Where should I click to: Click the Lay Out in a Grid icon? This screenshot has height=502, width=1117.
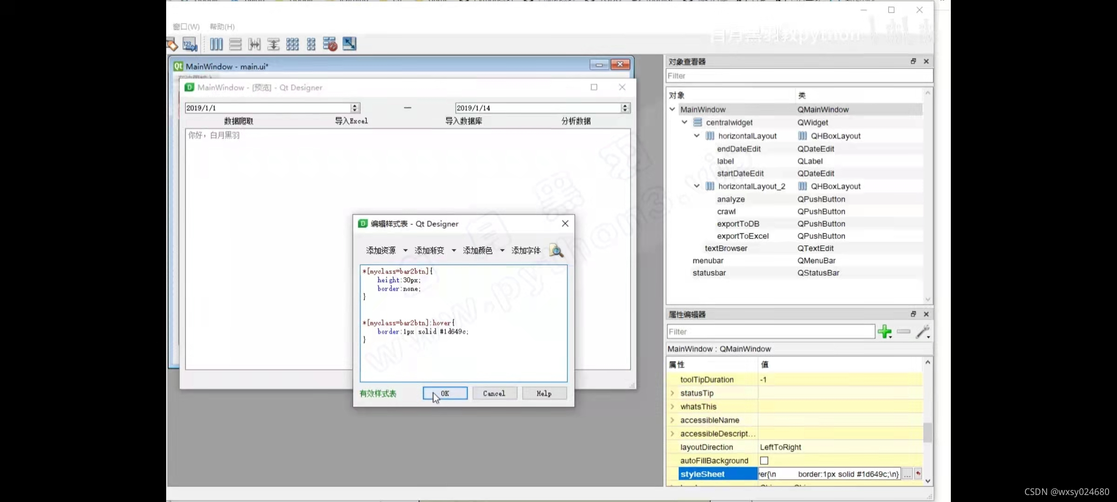(x=292, y=44)
